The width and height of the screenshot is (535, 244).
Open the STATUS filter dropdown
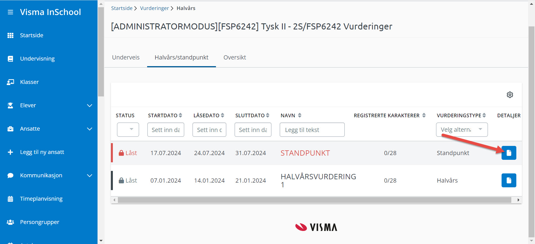pos(128,130)
